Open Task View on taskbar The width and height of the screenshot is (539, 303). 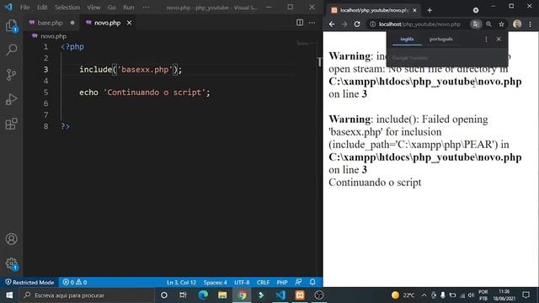(183, 295)
